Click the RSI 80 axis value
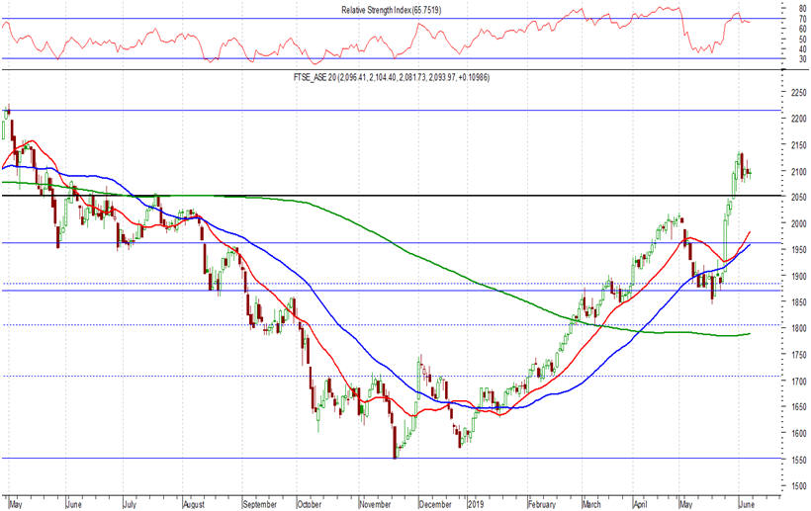 (802, 8)
